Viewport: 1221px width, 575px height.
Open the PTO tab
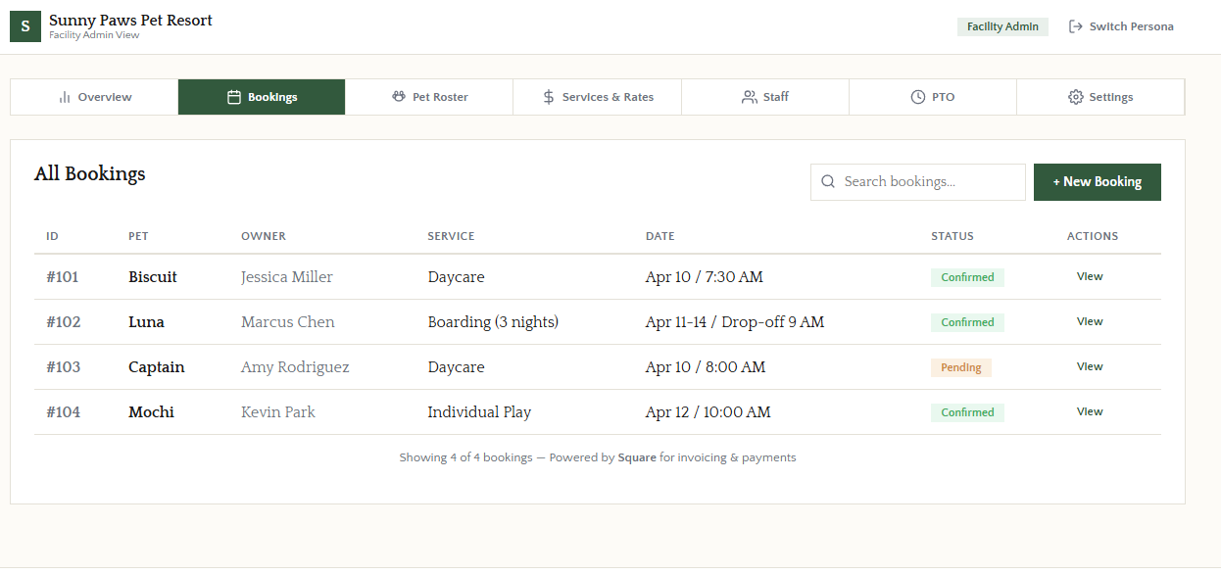(933, 97)
